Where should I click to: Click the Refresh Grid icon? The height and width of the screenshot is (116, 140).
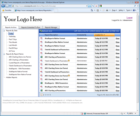coord(41,31)
